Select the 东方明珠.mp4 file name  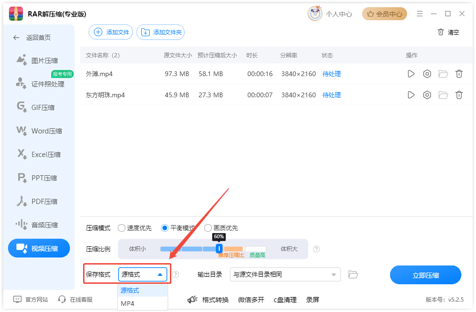point(105,95)
